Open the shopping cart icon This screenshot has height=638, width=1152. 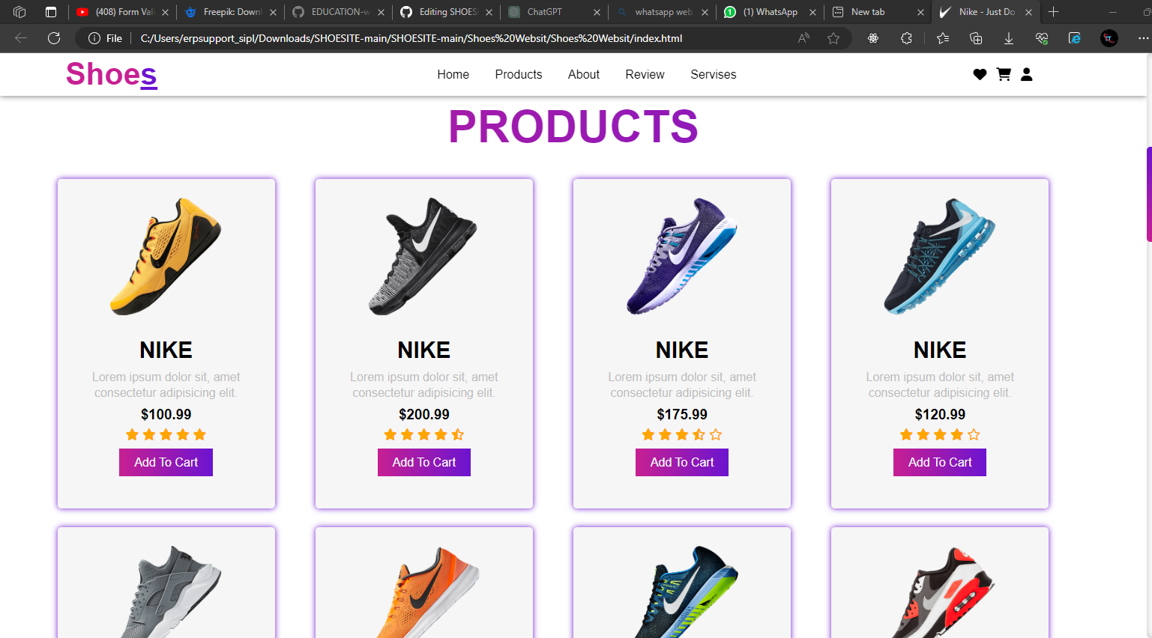pos(1004,74)
